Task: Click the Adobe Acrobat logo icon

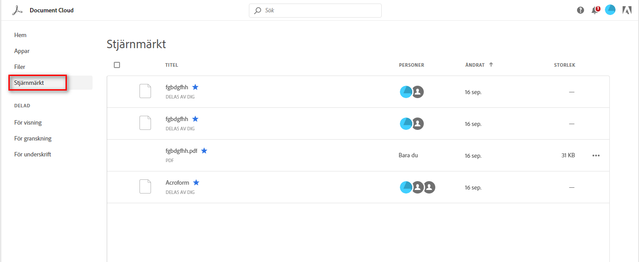Action: coord(17,10)
